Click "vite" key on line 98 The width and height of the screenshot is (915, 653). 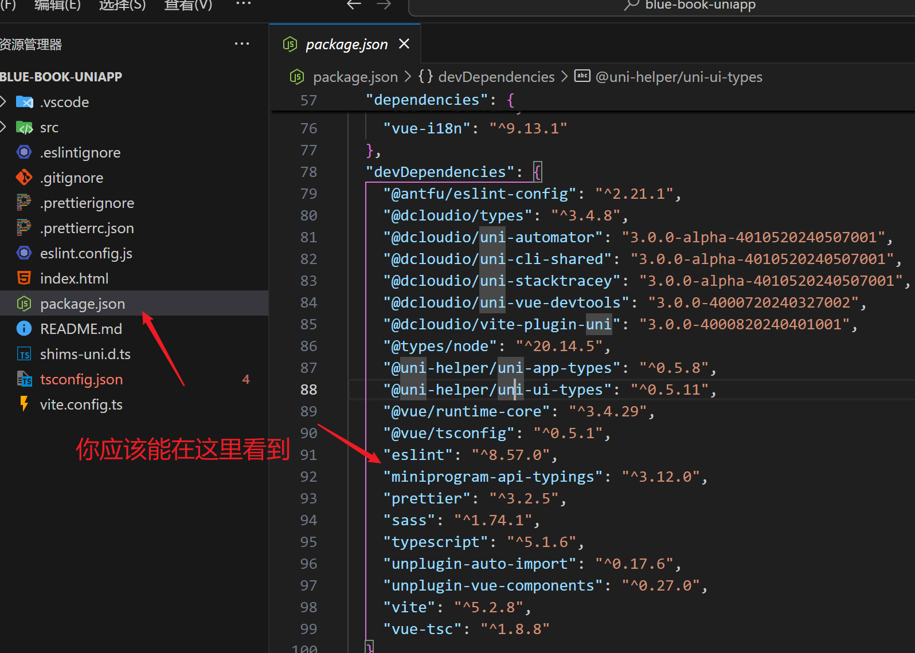409,607
